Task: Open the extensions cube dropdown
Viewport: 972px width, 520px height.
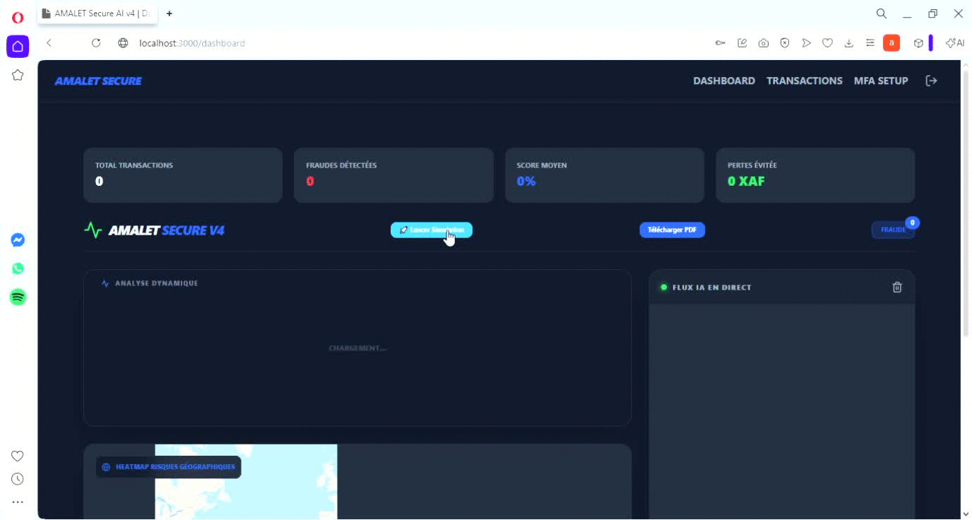Action: pos(918,43)
